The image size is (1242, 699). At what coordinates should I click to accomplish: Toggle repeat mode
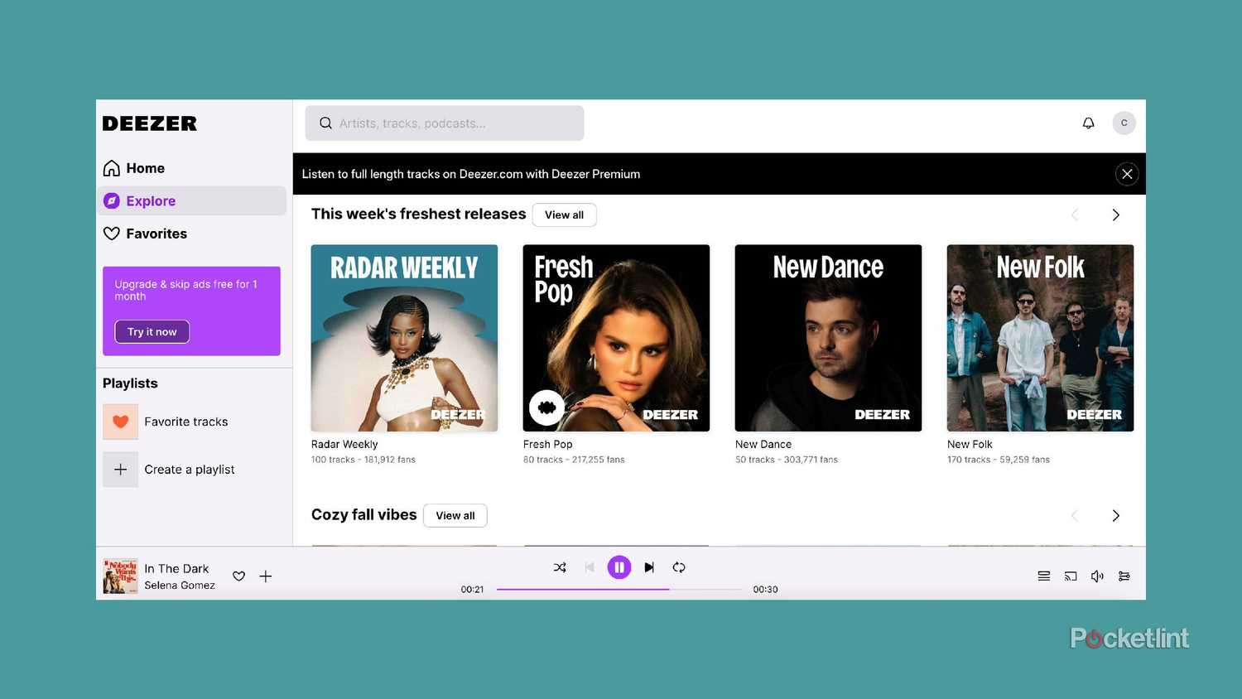[679, 567]
